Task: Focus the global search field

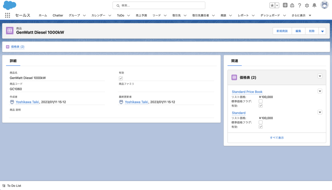Action: [x=159, y=5]
